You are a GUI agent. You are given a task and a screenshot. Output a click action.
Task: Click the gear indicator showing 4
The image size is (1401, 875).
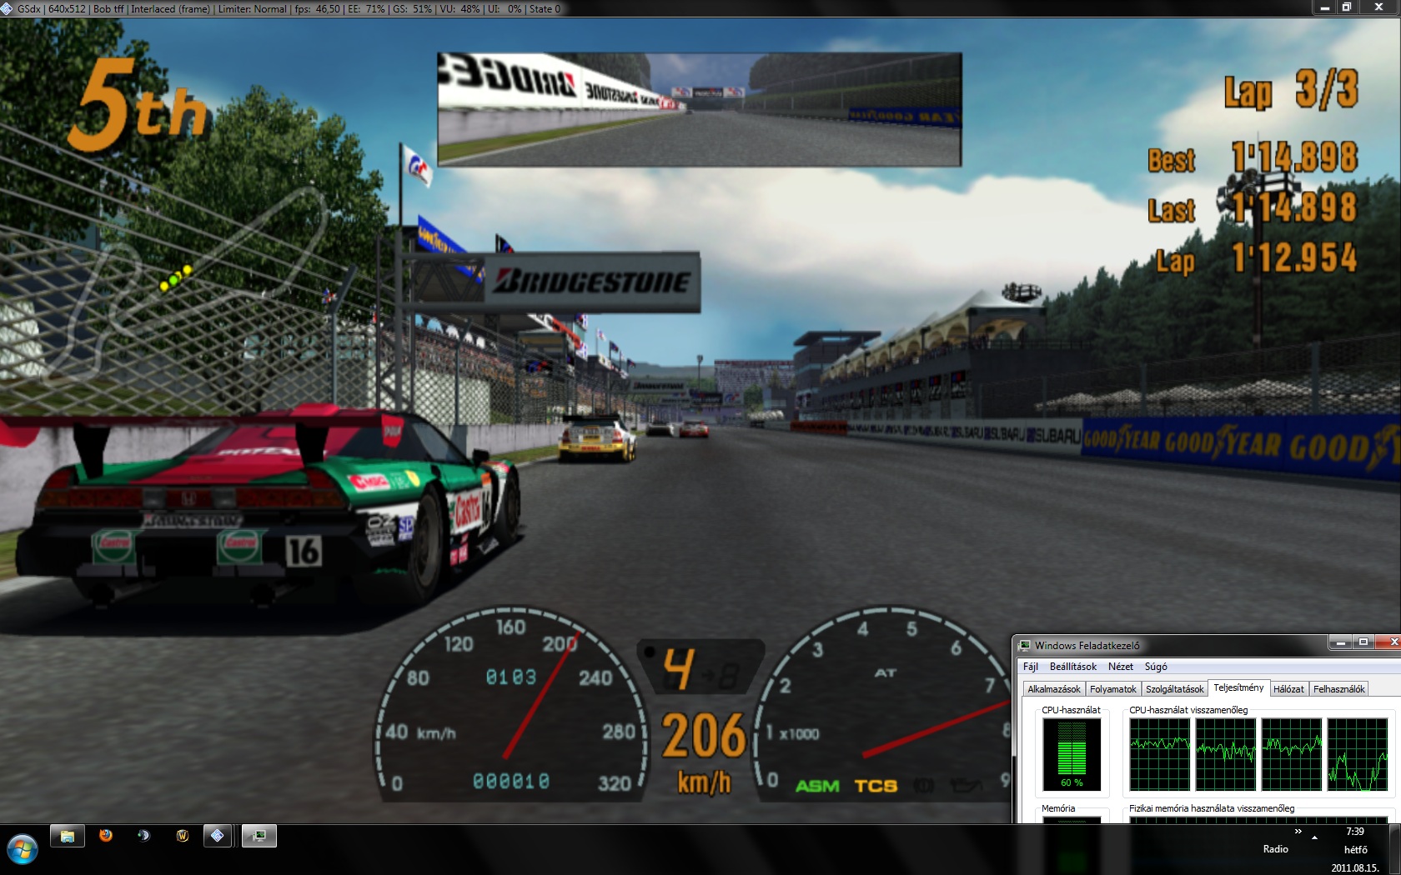tap(679, 668)
